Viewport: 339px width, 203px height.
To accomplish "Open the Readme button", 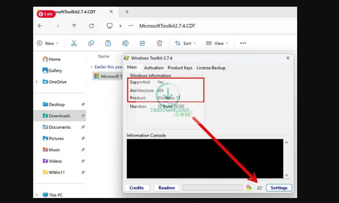I will 166,188.
